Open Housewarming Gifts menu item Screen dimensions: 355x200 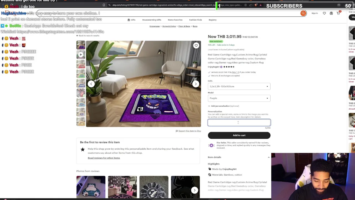click(x=151, y=20)
